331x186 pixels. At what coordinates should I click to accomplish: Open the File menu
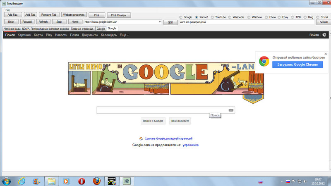[8, 10]
